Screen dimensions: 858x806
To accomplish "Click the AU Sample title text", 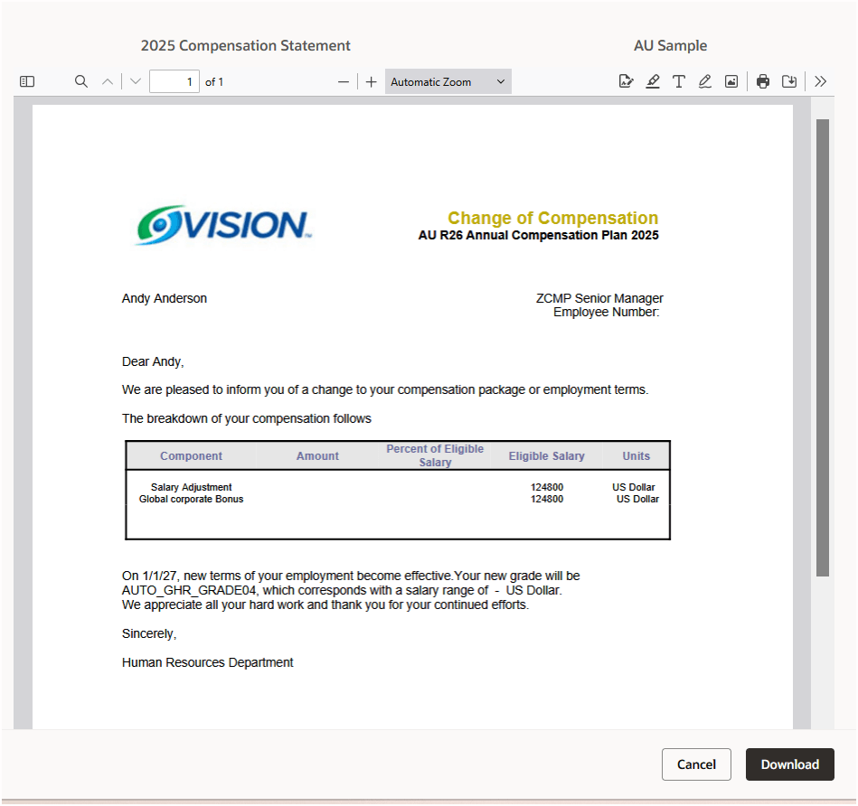I will [670, 46].
